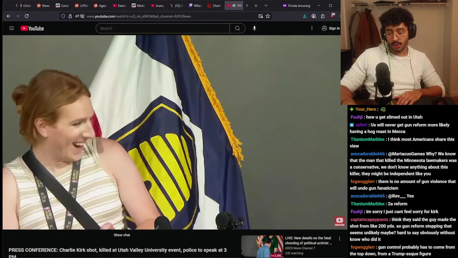Start voice search with microphone icon
This screenshot has width=458, height=258.
pyautogui.click(x=254, y=28)
